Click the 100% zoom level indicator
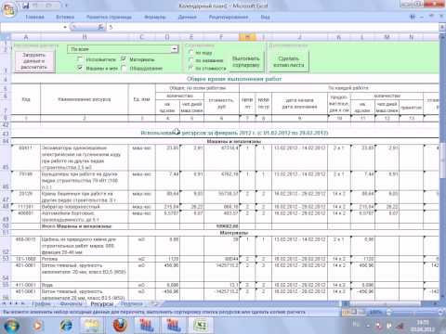The height and width of the screenshot is (334, 446). [375, 313]
